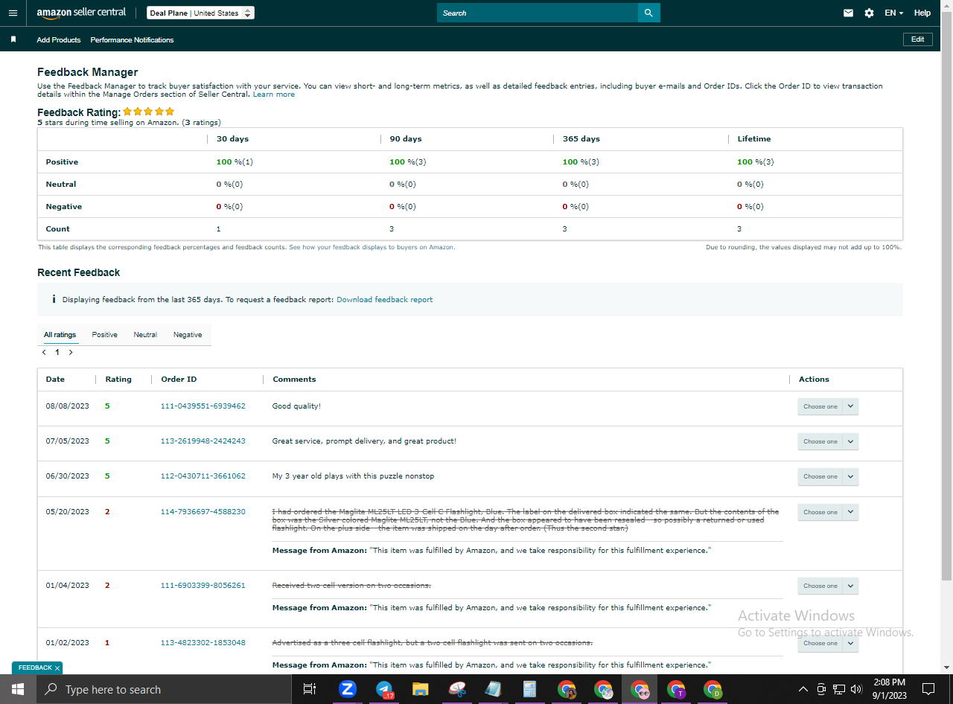Expand the Deal Plane marketplace selector
This screenshot has width=953, height=704.
click(x=200, y=13)
